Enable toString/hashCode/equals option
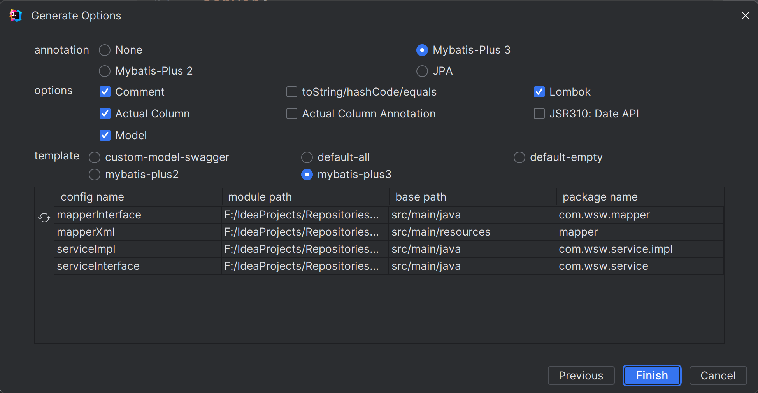The height and width of the screenshot is (393, 758). [292, 92]
